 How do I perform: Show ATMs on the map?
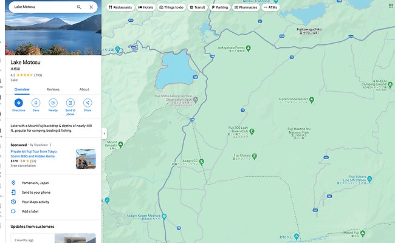coord(270,7)
